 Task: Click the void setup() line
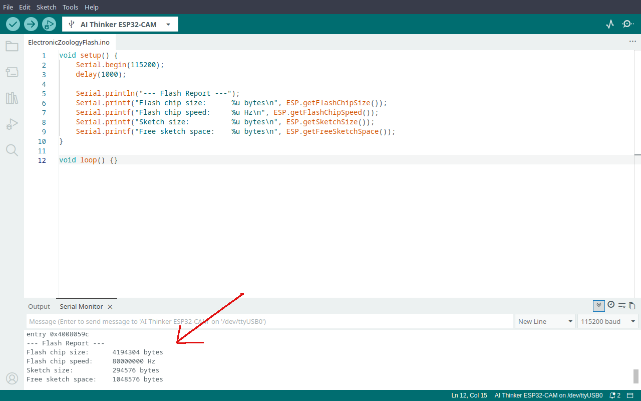(88, 55)
